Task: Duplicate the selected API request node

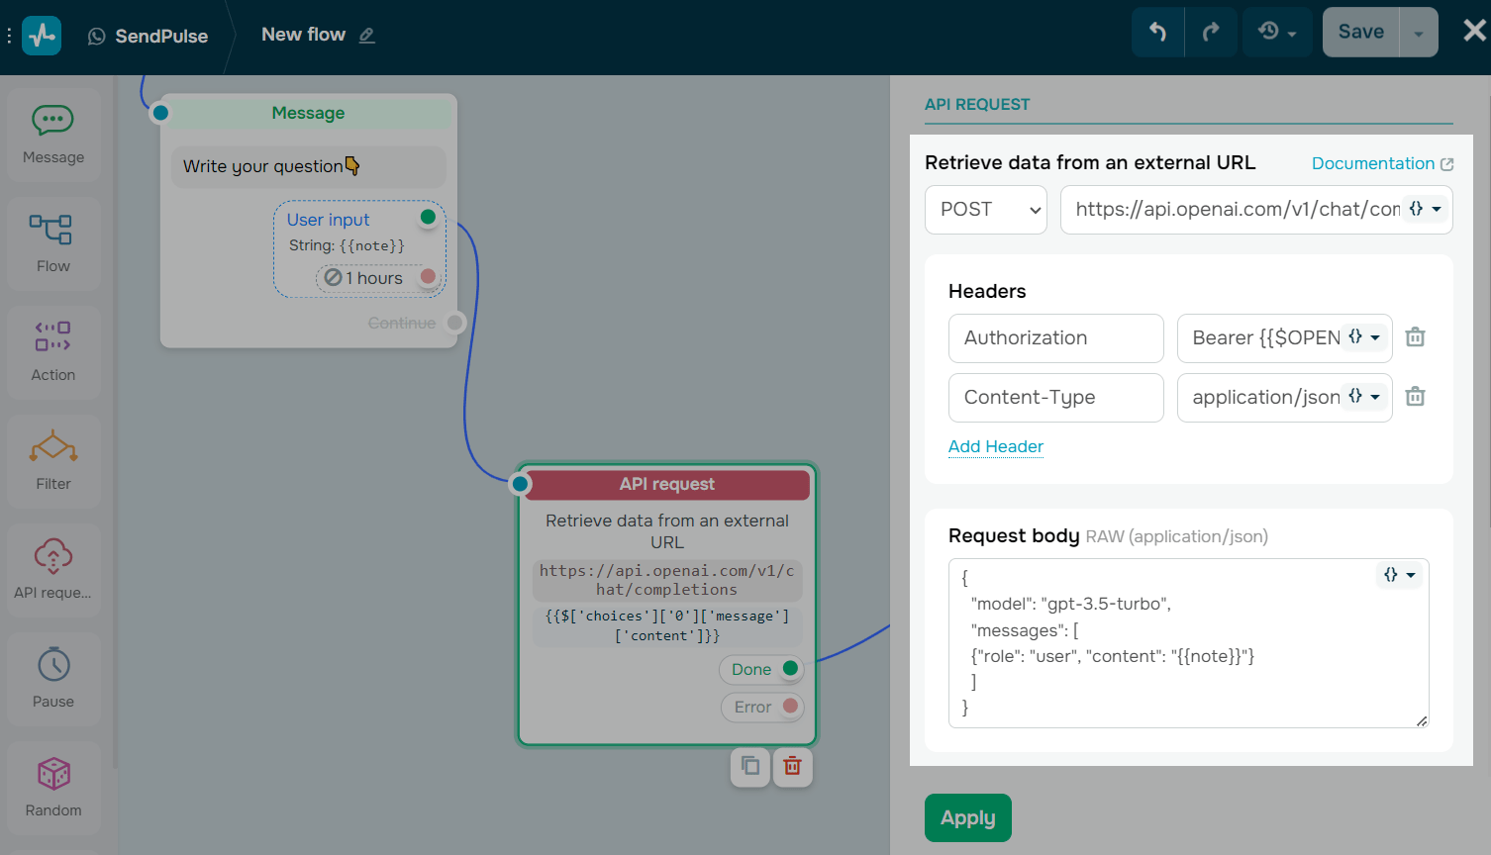Action: pos(749,767)
